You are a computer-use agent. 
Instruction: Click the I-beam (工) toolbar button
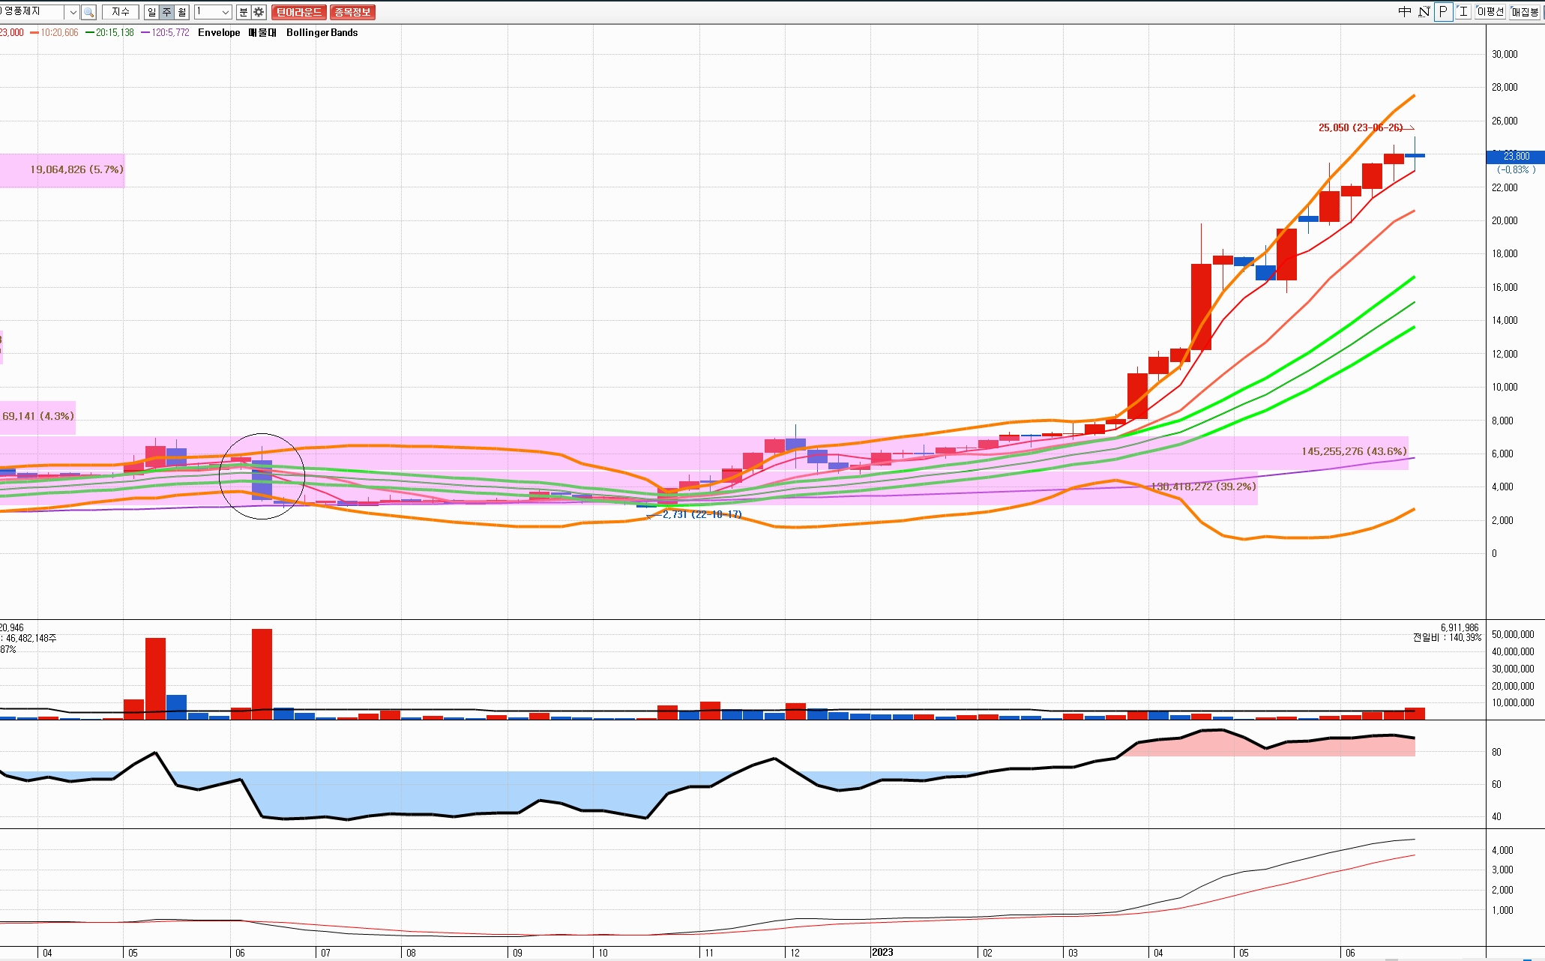click(x=1463, y=11)
